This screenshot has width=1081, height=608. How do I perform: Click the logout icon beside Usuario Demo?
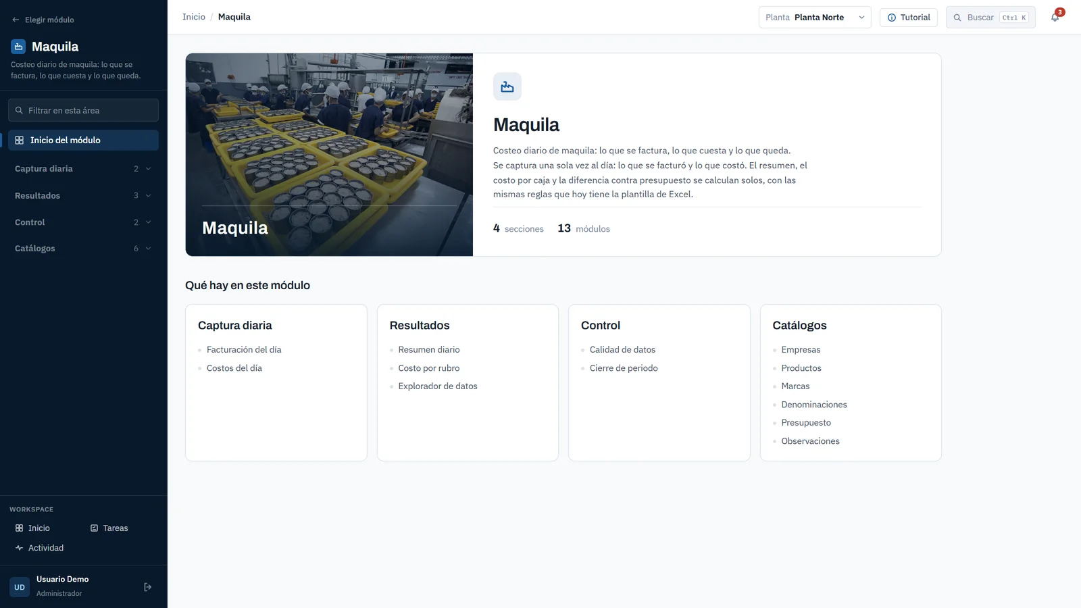tap(148, 587)
